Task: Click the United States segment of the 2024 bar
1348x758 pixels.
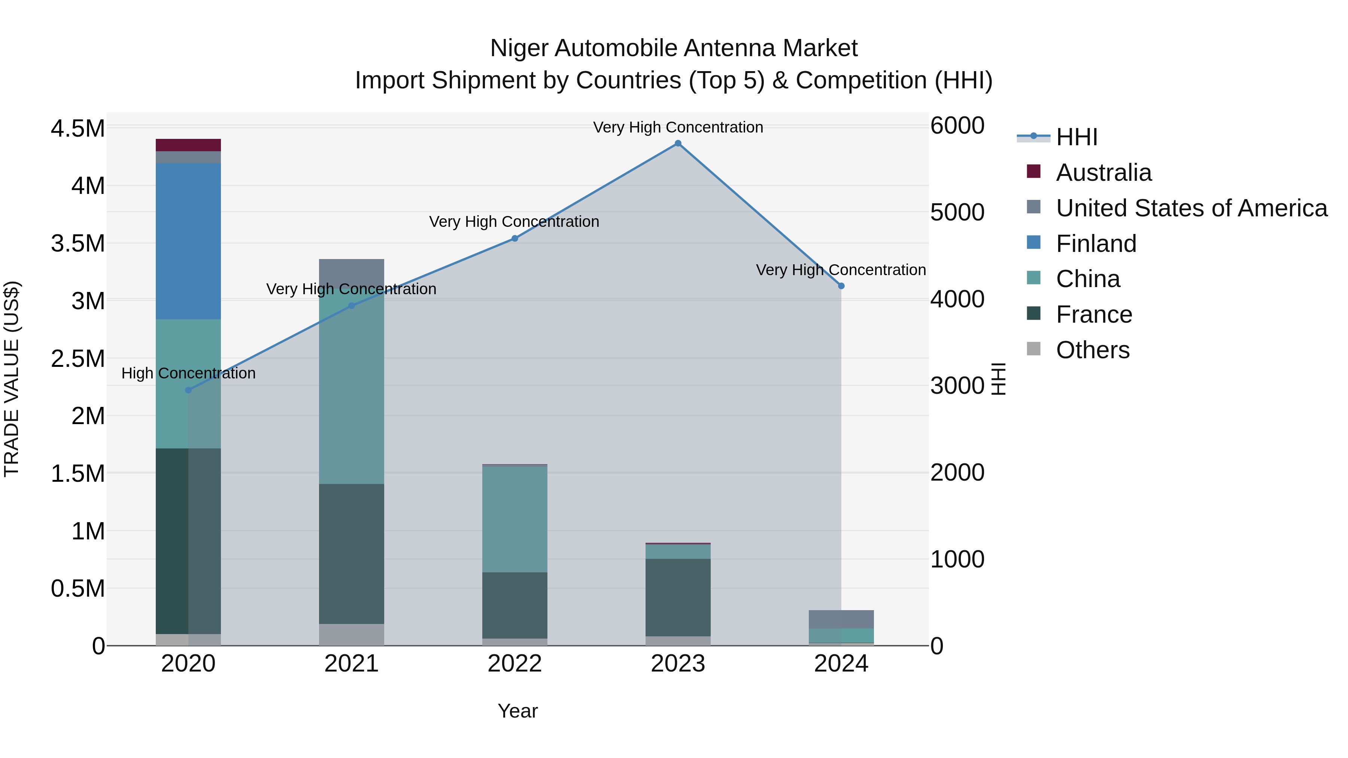Action: (841, 620)
